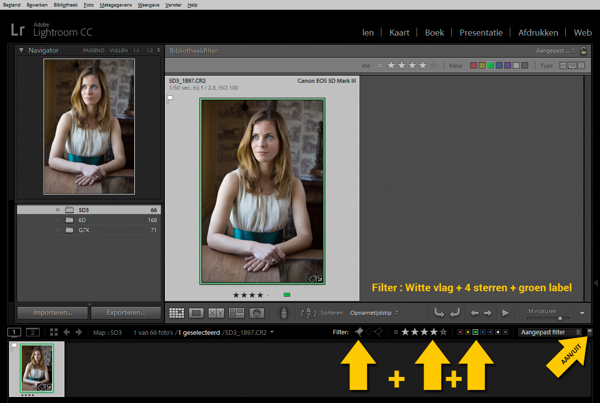
Task: Rotate photo counter-clockwise
Action: coord(439,313)
